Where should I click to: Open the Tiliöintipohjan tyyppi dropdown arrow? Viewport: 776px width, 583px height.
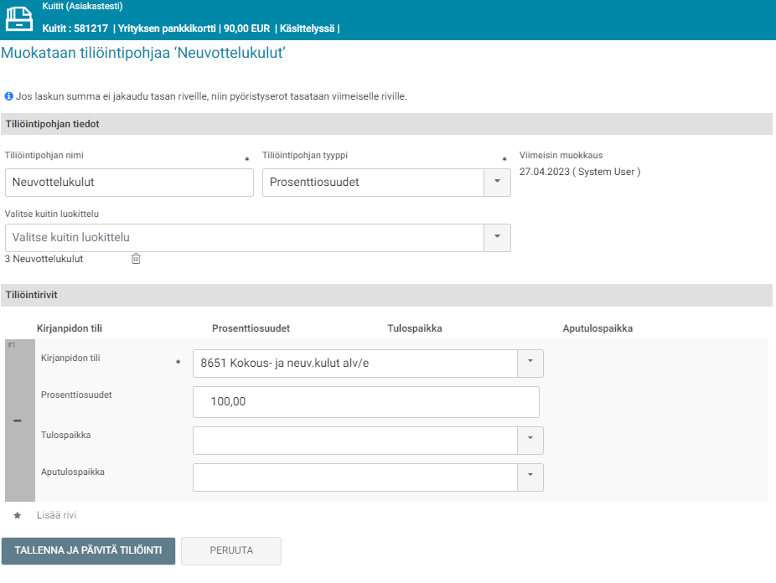pyautogui.click(x=497, y=182)
